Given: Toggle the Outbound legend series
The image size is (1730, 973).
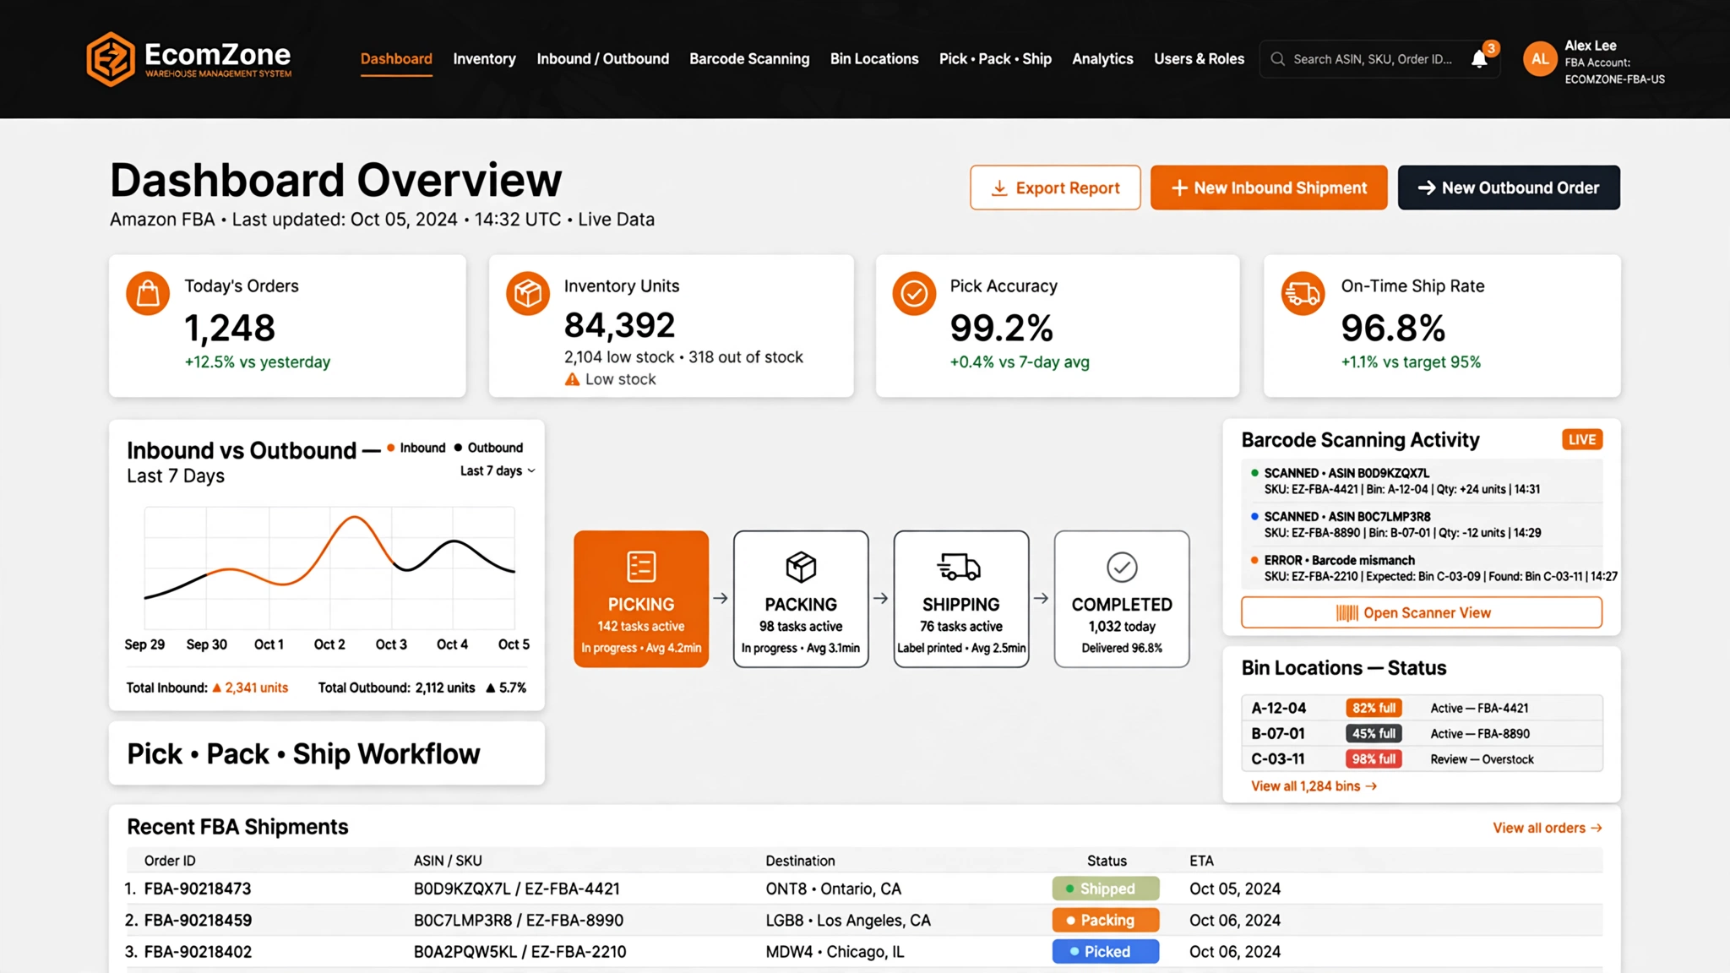Looking at the screenshot, I should click(488, 448).
